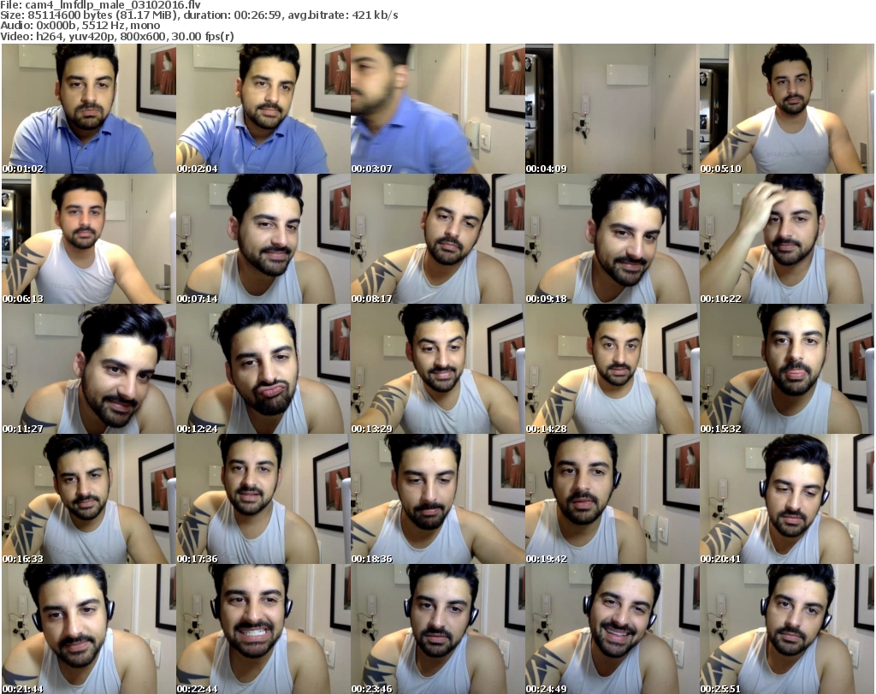
Task: Select the thumbnail stamped 00:18:36
Action: click(437, 499)
